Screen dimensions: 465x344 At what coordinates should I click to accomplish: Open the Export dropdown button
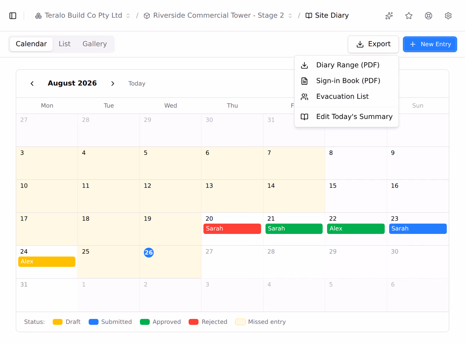pos(373,44)
